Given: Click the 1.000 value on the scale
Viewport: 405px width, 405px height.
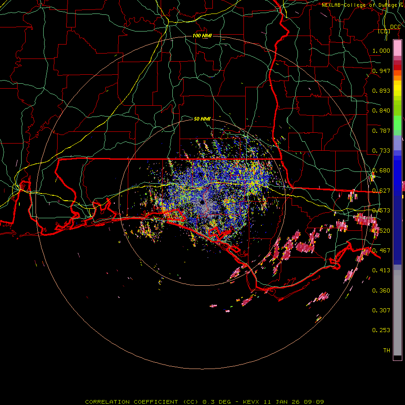Looking at the screenshot, I should tap(381, 50).
